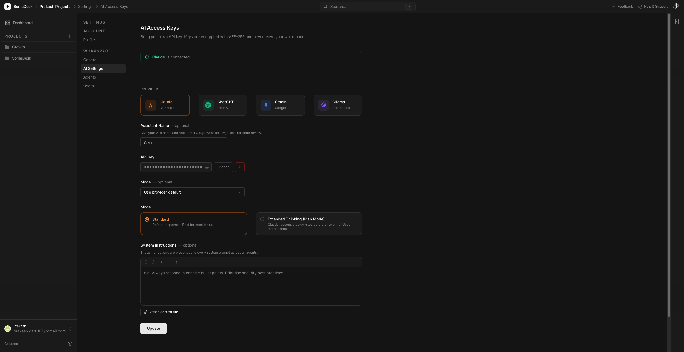Insert bulleted list in system instructions
Viewport: 684px width, 352px height.
[x=170, y=262]
